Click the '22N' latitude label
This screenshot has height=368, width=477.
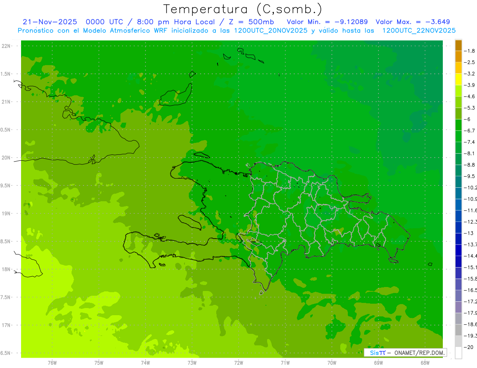pyautogui.click(x=6, y=46)
